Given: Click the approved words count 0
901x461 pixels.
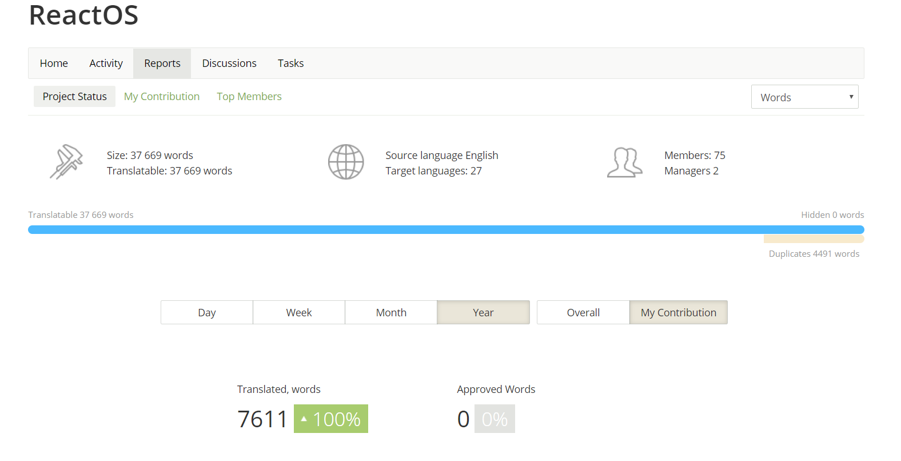Looking at the screenshot, I should (x=463, y=419).
